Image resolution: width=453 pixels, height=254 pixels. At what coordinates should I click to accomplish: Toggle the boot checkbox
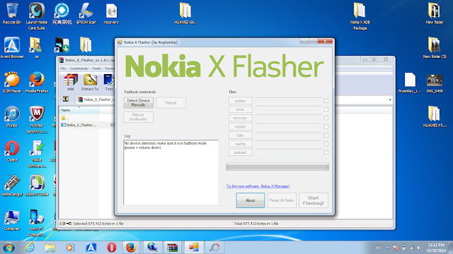point(326,109)
